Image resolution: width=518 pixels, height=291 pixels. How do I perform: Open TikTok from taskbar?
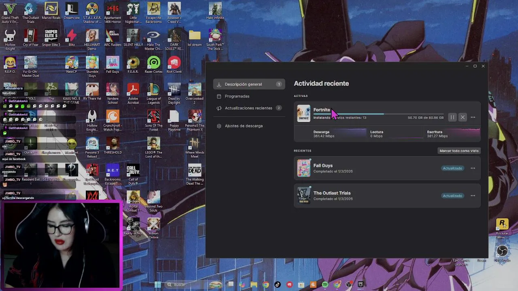pyautogui.click(x=278, y=285)
